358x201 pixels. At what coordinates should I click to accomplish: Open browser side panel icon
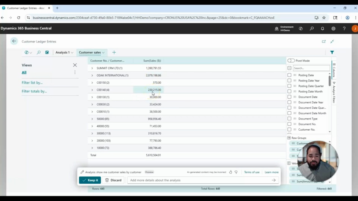click(x=335, y=17)
